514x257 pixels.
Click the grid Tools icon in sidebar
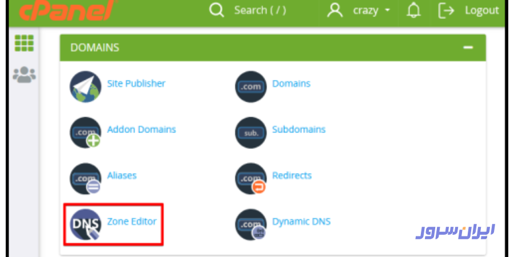tap(24, 43)
